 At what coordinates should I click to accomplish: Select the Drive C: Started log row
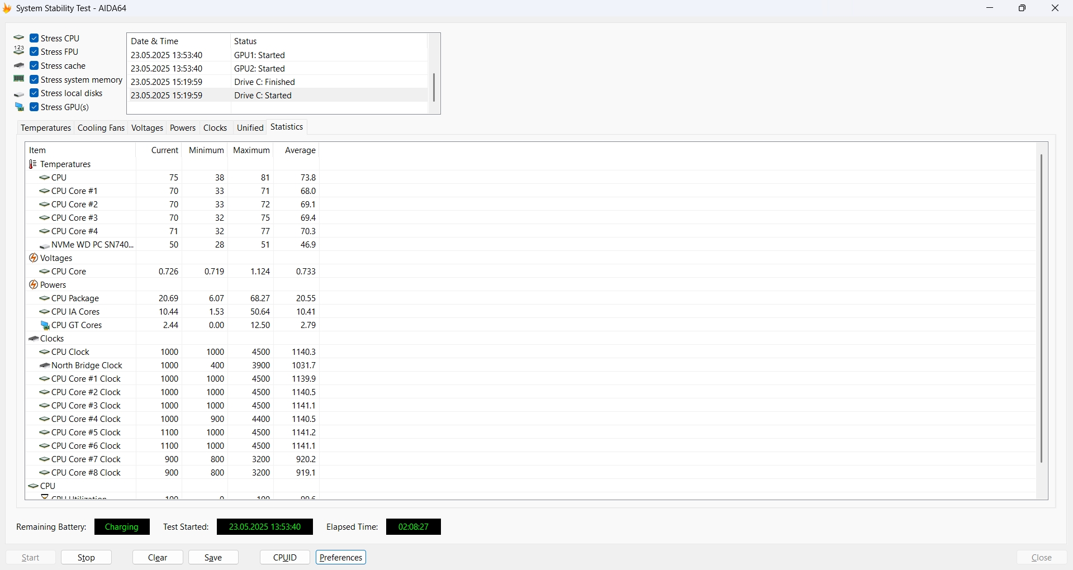[278, 96]
